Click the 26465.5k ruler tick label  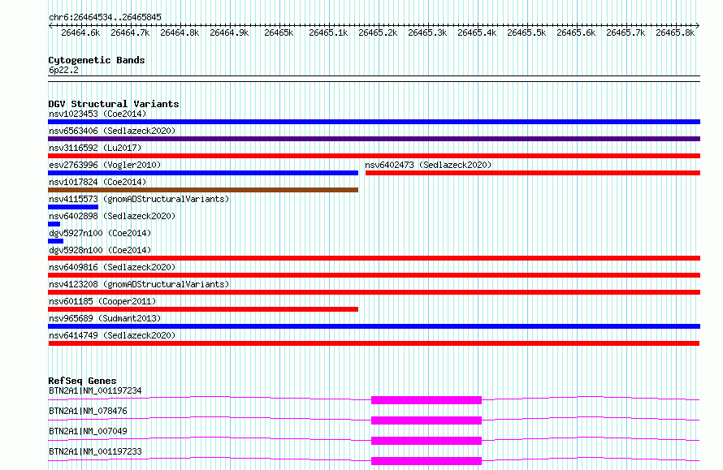(x=526, y=32)
